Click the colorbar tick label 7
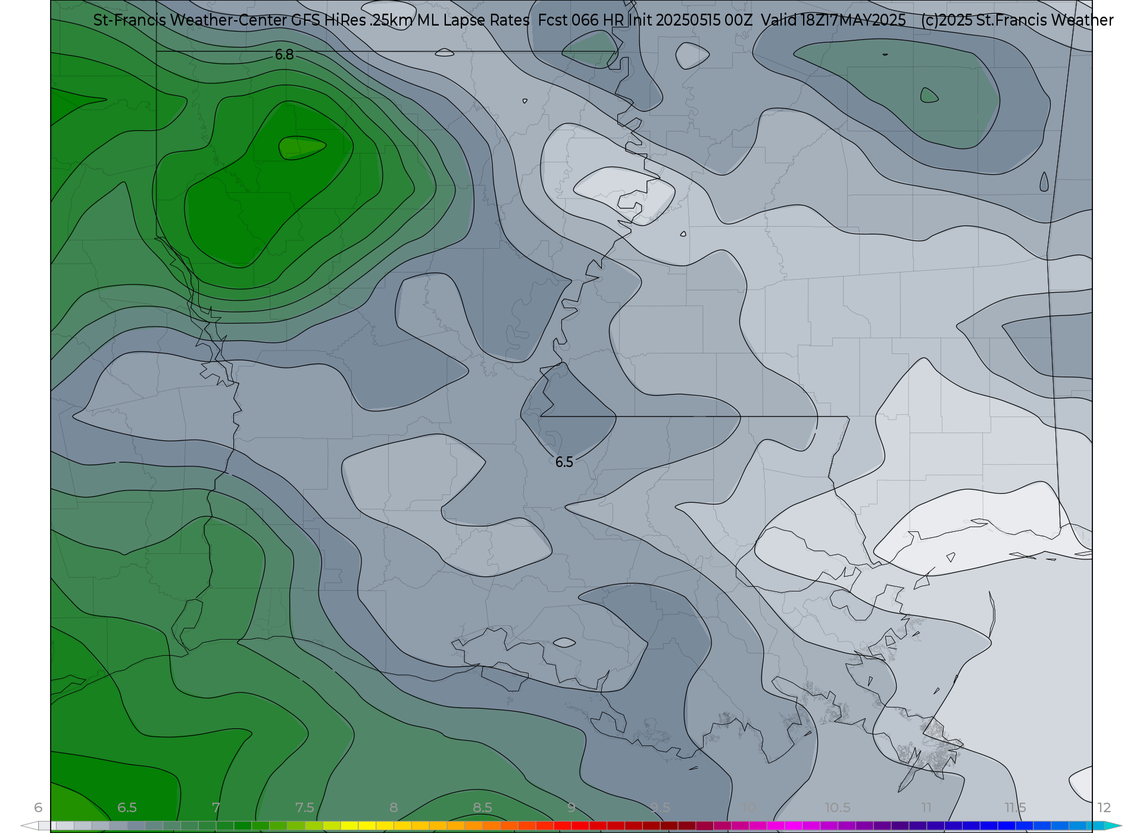Screen dimensions: 1143x833 (216, 807)
